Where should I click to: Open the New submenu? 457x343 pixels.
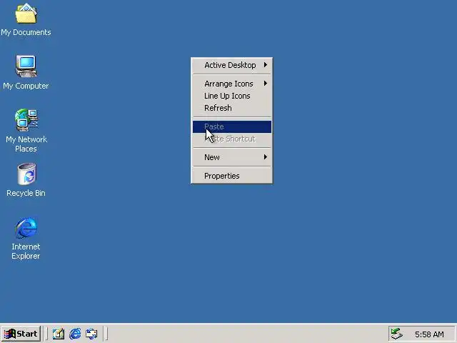coord(232,157)
